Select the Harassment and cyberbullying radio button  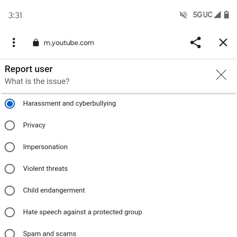coord(10,104)
